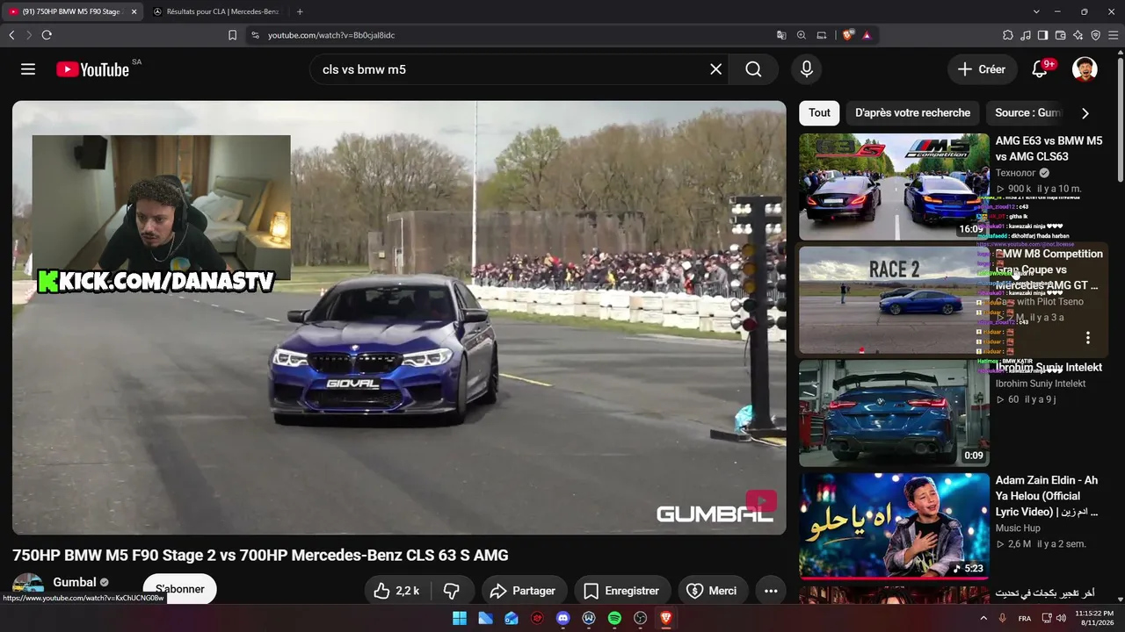Open the account avatar menu
This screenshot has height=632, width=1125.
[x=1085, y=69]
